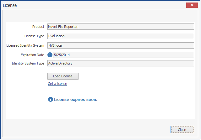The width and height of the screenshot is (201, 140).
Task: Select the License Type field showing Evaluation
Action: [121, 36]
